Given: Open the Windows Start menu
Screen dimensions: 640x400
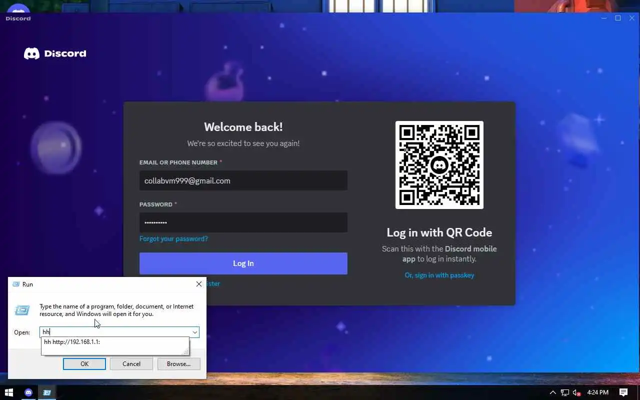Looking at the screenshot, I should pos(9,392).
